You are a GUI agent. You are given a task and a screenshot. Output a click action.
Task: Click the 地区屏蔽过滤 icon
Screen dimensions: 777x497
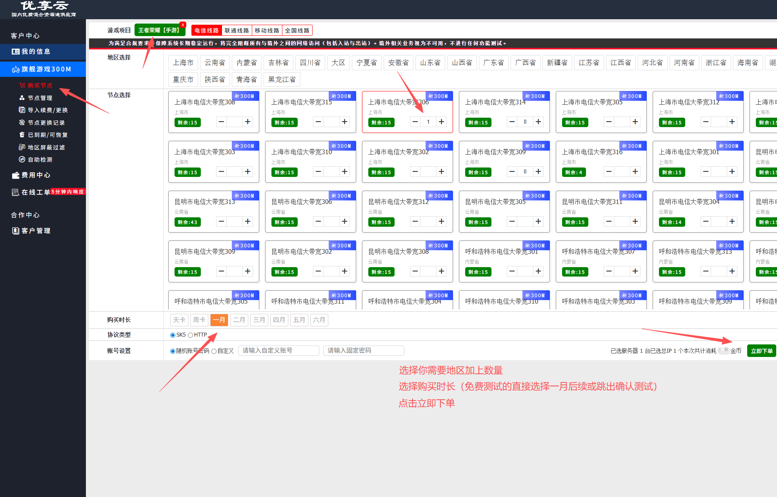[22, 147]
